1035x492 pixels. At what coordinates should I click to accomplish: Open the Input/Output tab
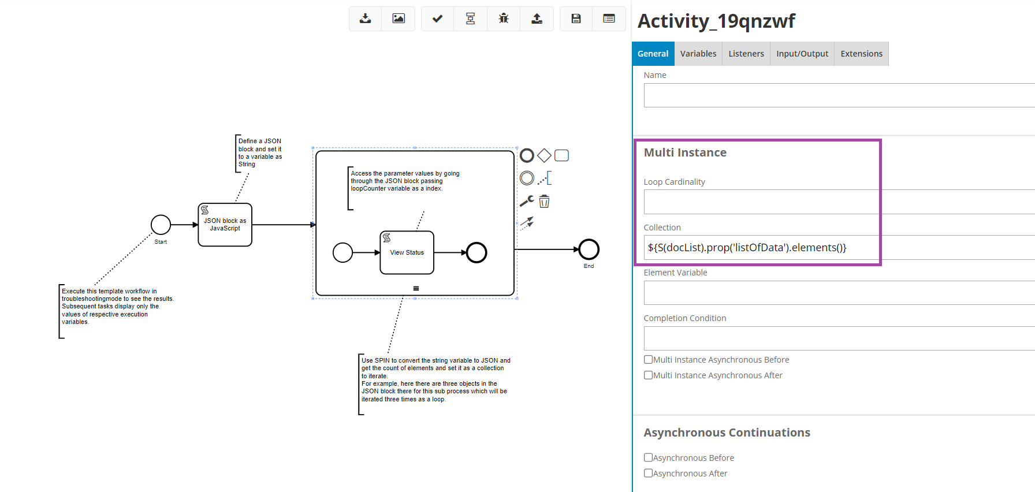pos(802,54)
